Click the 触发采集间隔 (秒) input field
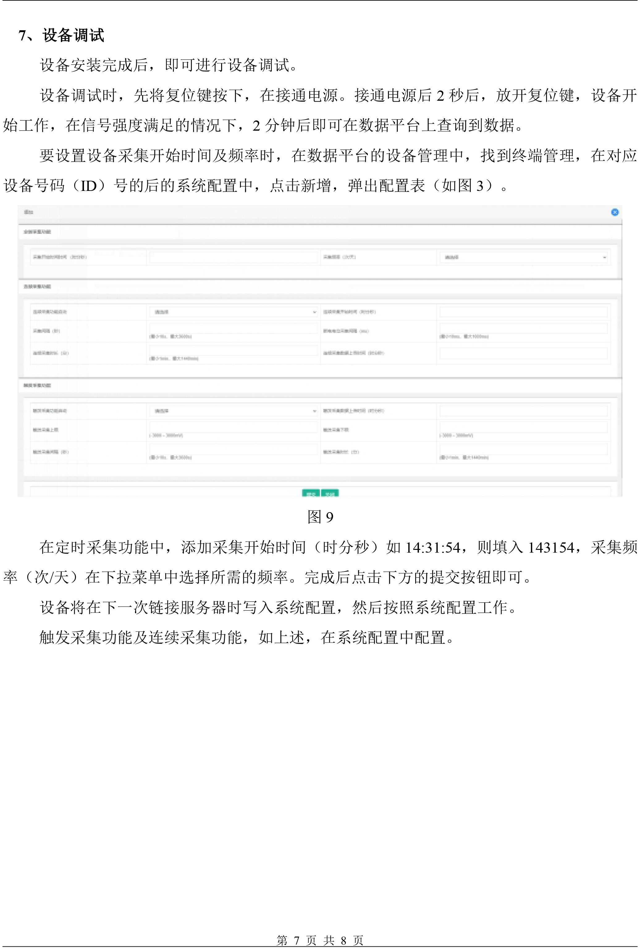The width and height of the screenshot is (640, 948). click(x=233, y=449)
